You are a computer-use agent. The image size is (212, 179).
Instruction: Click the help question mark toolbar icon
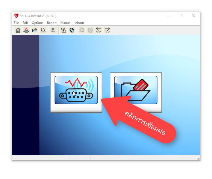pyautogui.click(x=63, y=30)
